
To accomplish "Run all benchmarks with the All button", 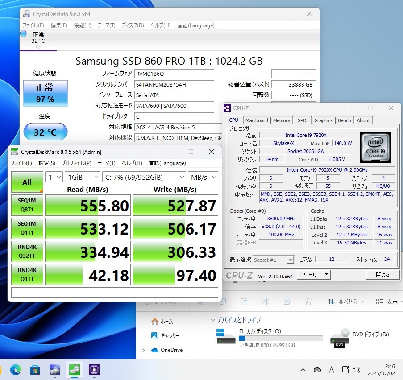I will point(27,182).
